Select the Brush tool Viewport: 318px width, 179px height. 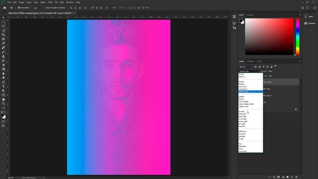pos(3,52)
